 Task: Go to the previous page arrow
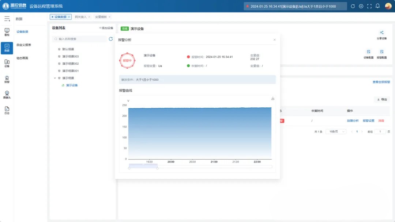point(352,131)
